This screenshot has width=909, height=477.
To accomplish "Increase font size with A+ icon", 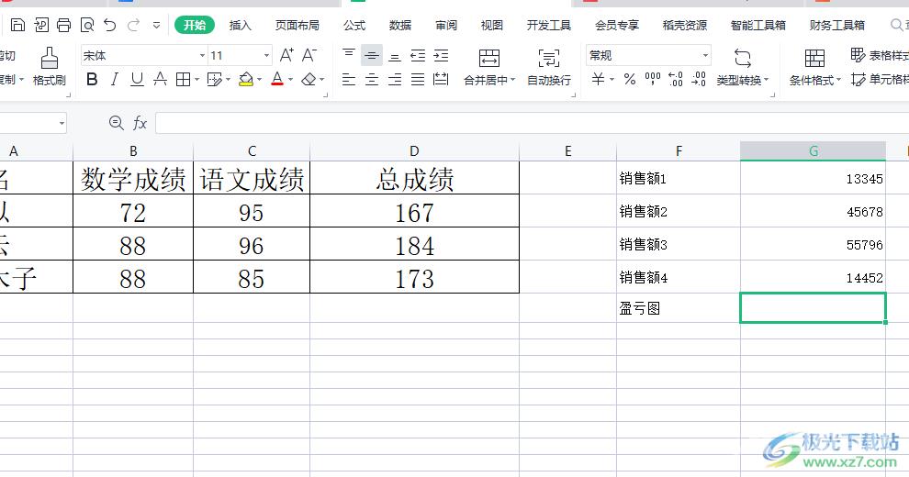I will point(286,55).
